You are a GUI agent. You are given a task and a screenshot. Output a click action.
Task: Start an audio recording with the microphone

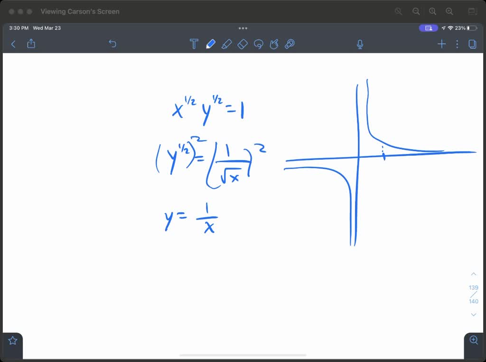pyautogui.click(x=360, y=44)
